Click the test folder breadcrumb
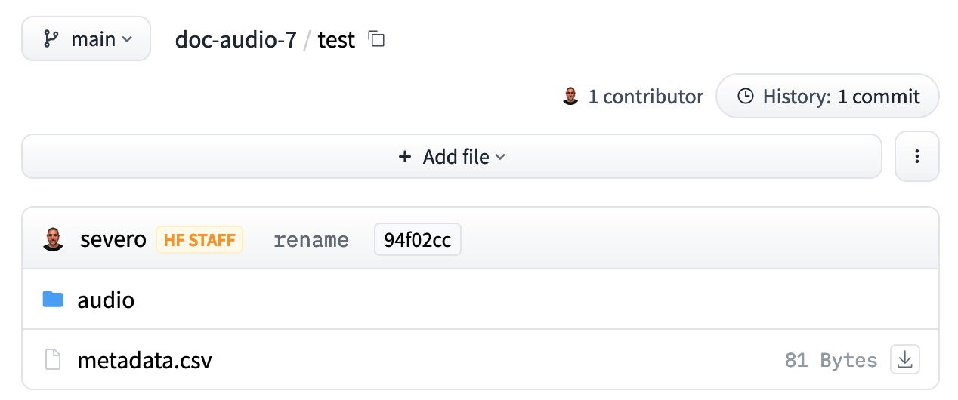Viewport: 958px width, 400px height. coord(336,39)
